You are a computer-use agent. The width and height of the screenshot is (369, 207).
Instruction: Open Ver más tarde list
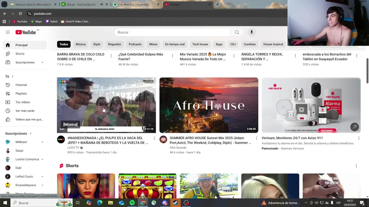click(25, 111)
